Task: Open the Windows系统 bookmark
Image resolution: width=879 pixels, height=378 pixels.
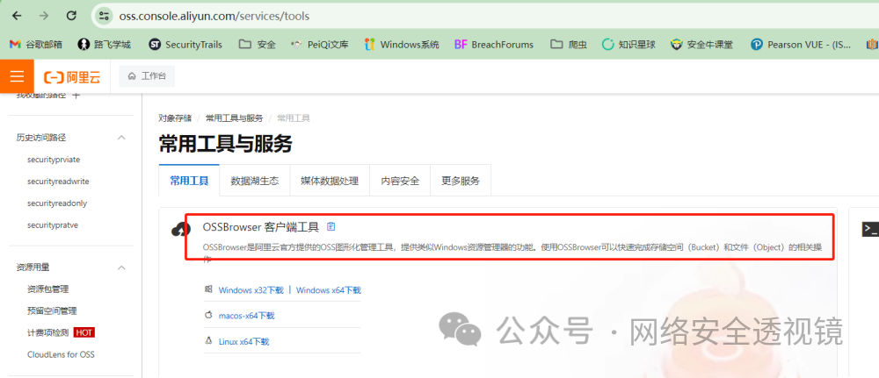Action: [x=402, y=44]
